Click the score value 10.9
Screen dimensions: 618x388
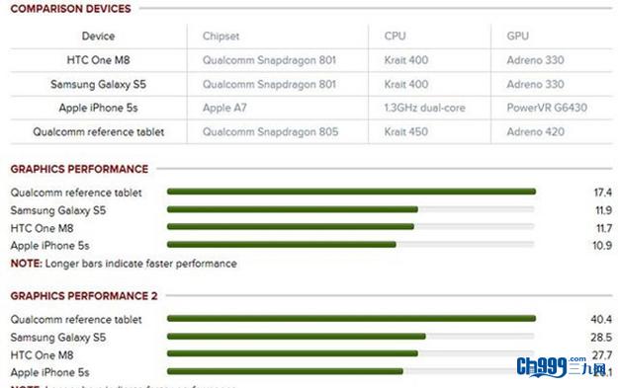coord(602,246)
